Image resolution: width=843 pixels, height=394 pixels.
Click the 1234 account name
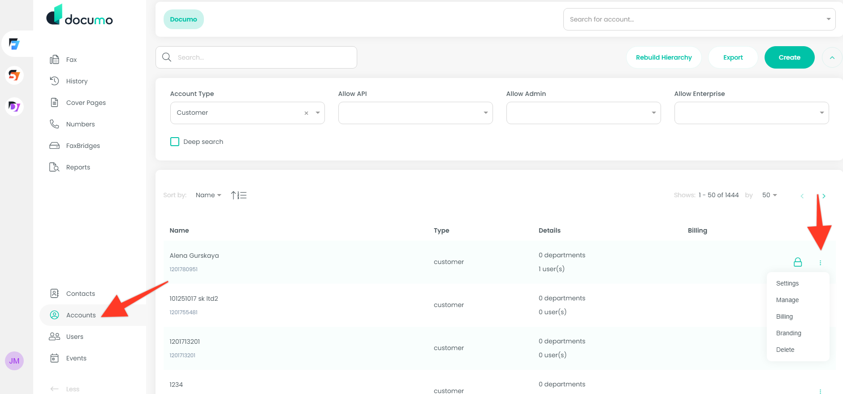176,385
